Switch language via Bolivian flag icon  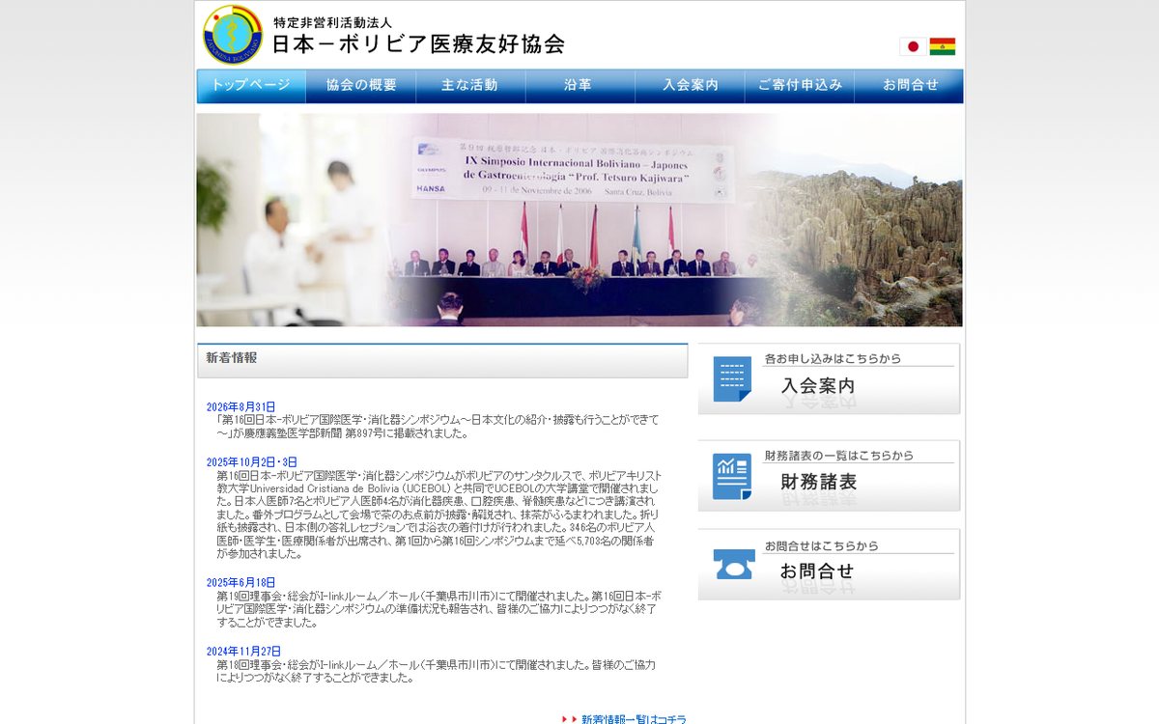(943, 46)
